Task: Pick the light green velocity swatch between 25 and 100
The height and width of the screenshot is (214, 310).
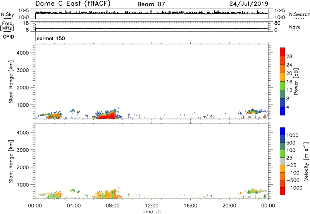Action: tap(282, 154)
